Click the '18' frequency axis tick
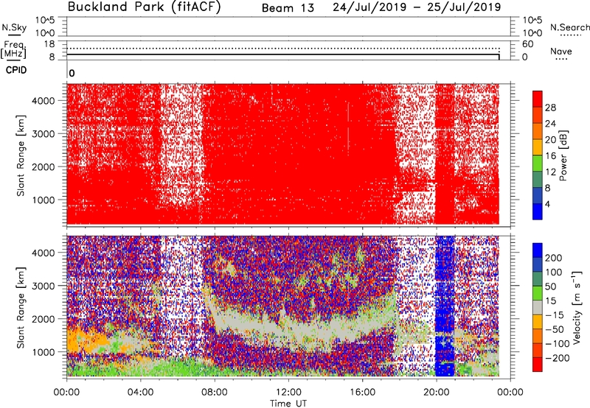590x408 pixels. (x=49, y=44)
